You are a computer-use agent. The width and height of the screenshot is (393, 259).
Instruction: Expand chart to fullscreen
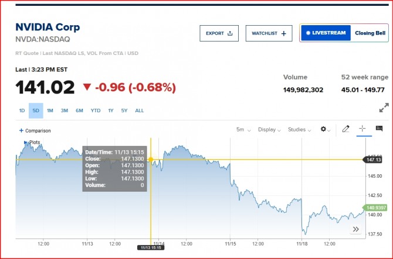pos(384,108)
